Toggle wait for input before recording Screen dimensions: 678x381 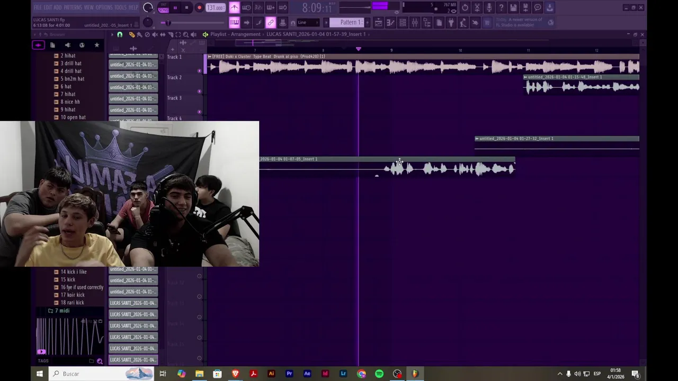(x=246, y=7)
